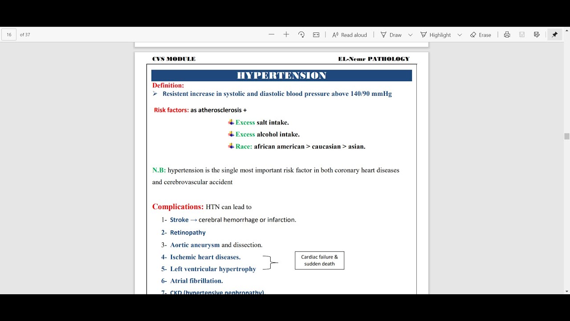Viewport: 570px width, 321px height.
Task: Unpin the PDF toolbar
Action: tap(555, 34)
